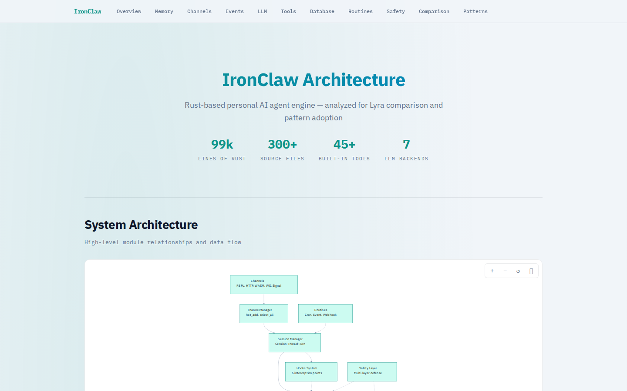The width and height of the screenshot is (627, 391).
Task: Open the Routines navigation entry
Action: (x=360, y=11)
